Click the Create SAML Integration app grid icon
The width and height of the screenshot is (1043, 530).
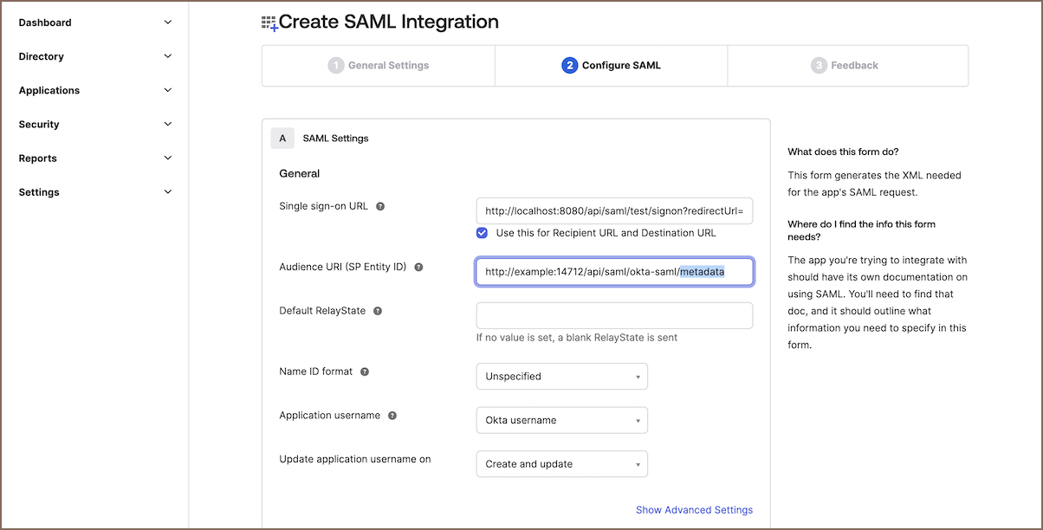pyautogui.click(x=269, y=23)
